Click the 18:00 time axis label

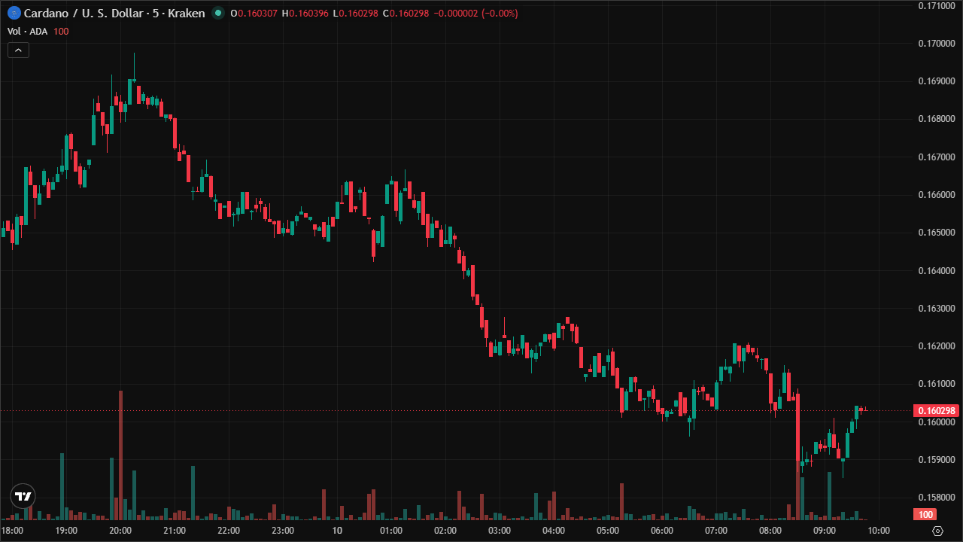[x=13, y=531]
